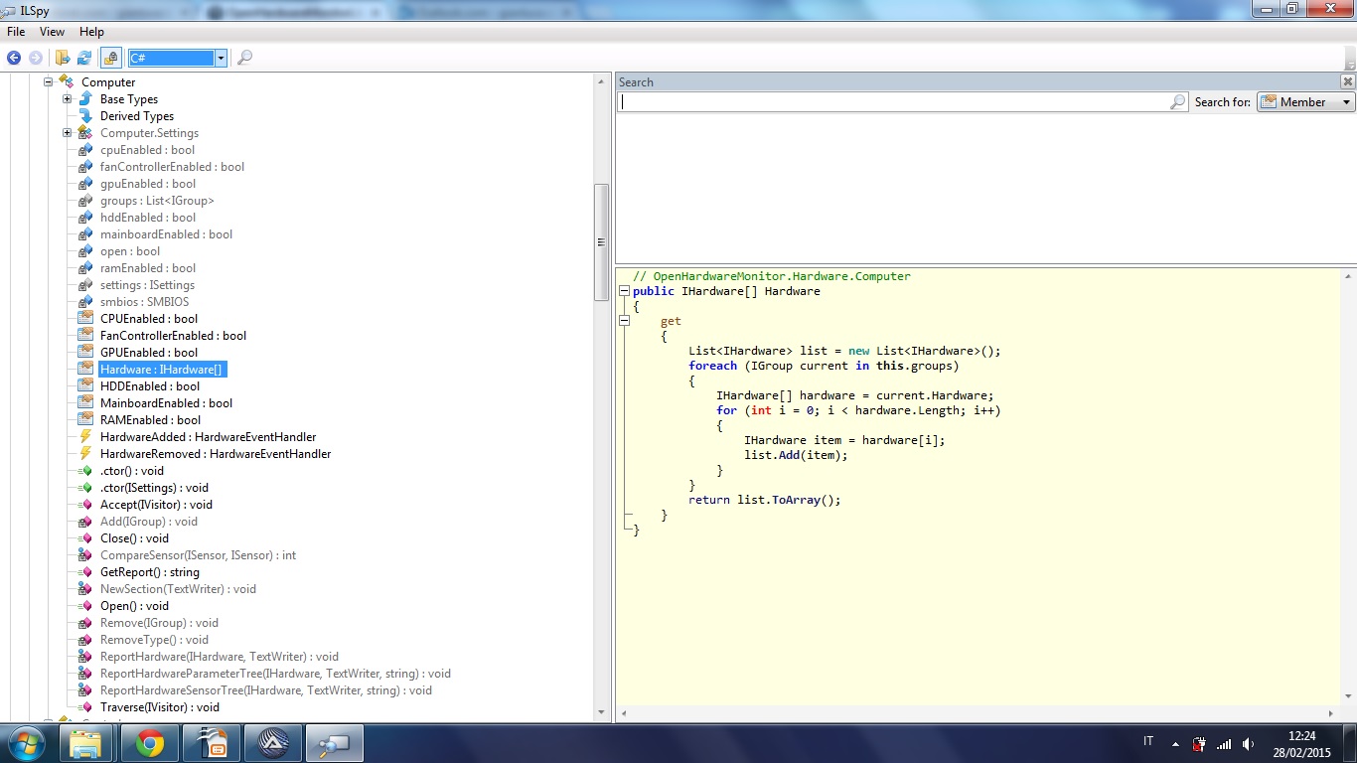
Task: Click the Base Types up-arrow icon
Action: pyautogui.click(x=85, y=99)
